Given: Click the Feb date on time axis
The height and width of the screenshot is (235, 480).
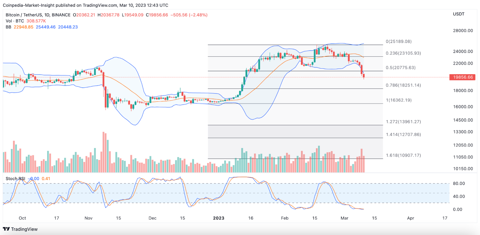Looking at the screenshot, I should [285, 218].
